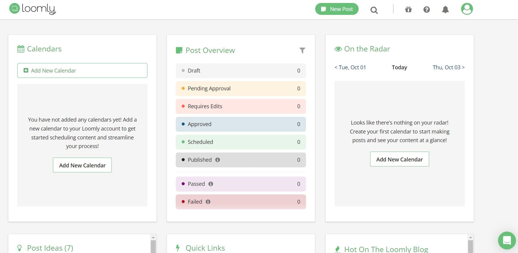
Task: Create a post with New Post button
Action: click(337, 9)
